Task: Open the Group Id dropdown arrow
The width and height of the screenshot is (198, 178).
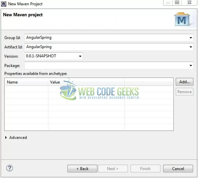Action: pos(191,38)
